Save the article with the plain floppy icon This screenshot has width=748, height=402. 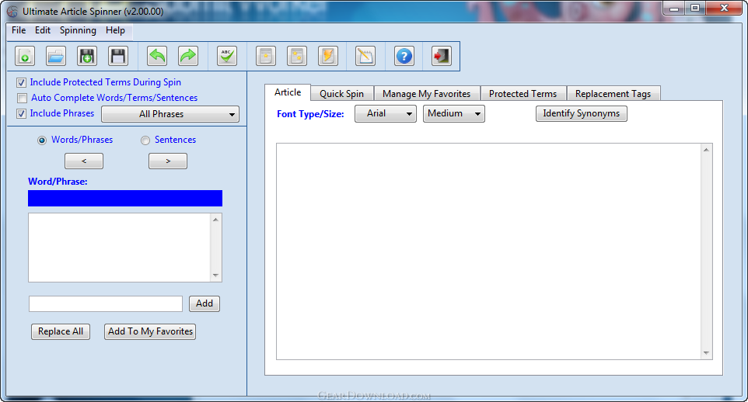pyautogui.click(x=118, y=56)
